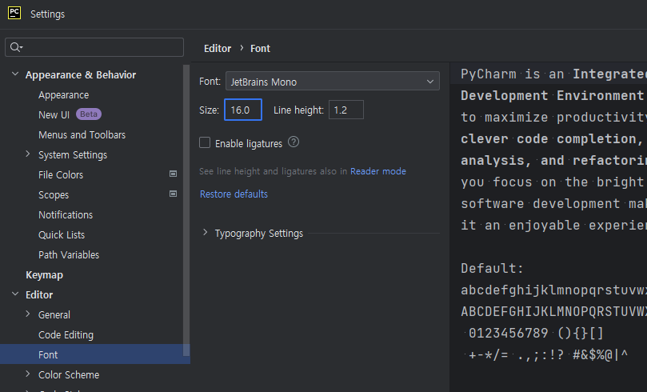The width and height of the screenshot is (647, 392).
Task: Click the search magnifier icon
Action: [15, 48]
